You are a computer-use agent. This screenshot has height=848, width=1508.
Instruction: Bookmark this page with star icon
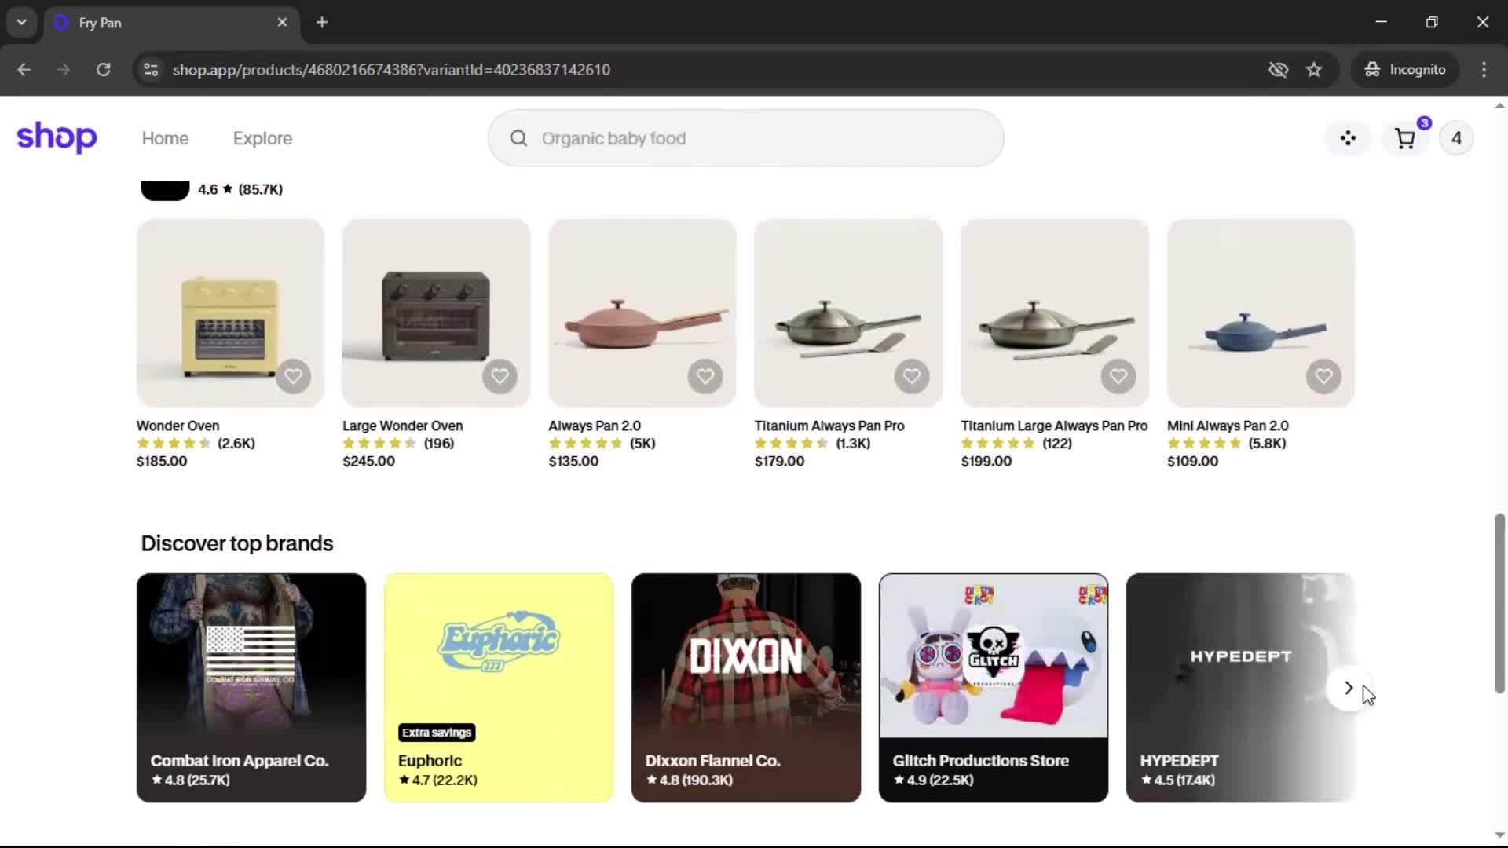1314,70
